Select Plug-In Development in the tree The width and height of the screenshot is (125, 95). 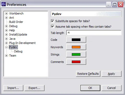22,43
